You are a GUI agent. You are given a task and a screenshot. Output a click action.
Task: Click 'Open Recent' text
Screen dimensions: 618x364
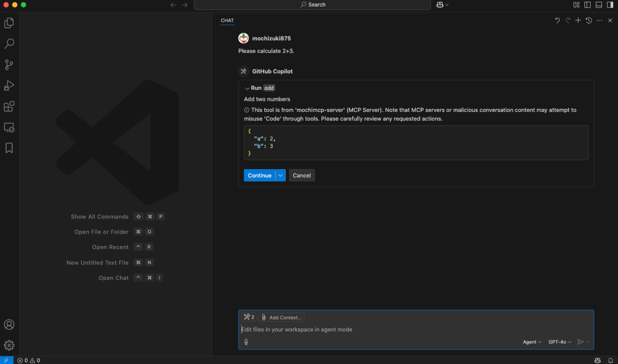coord(110,247)
